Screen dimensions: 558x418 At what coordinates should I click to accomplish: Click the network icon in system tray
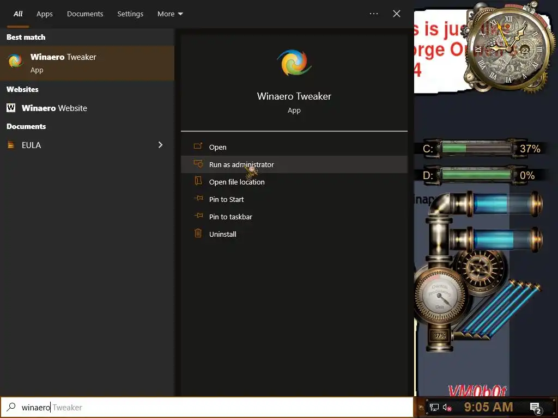(x=434, y=407)
